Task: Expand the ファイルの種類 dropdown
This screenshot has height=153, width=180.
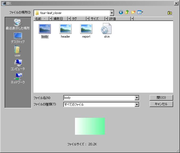Action: (137, 105)
